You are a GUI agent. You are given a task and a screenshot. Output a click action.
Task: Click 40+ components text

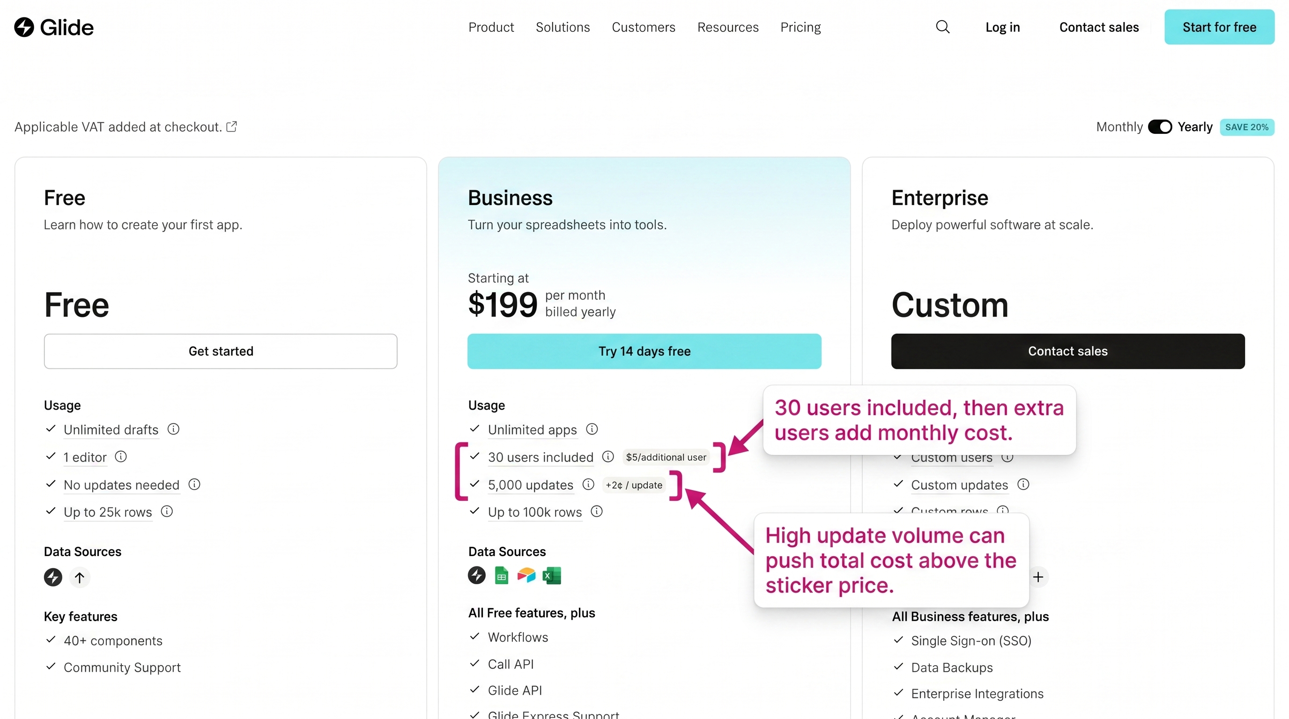tap(113, 640)
